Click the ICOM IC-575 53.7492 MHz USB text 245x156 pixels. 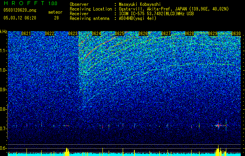(x=156, y=14)
